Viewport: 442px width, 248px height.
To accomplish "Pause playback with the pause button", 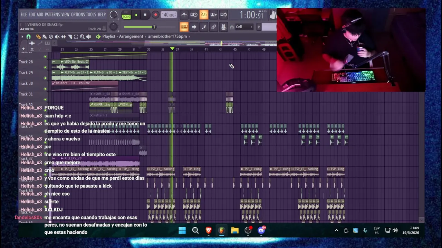I will point(136,15).
